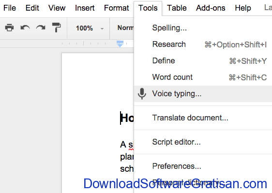272x193 pixels.
Task: Select the Paint format tool
Action: click(56, 28)
